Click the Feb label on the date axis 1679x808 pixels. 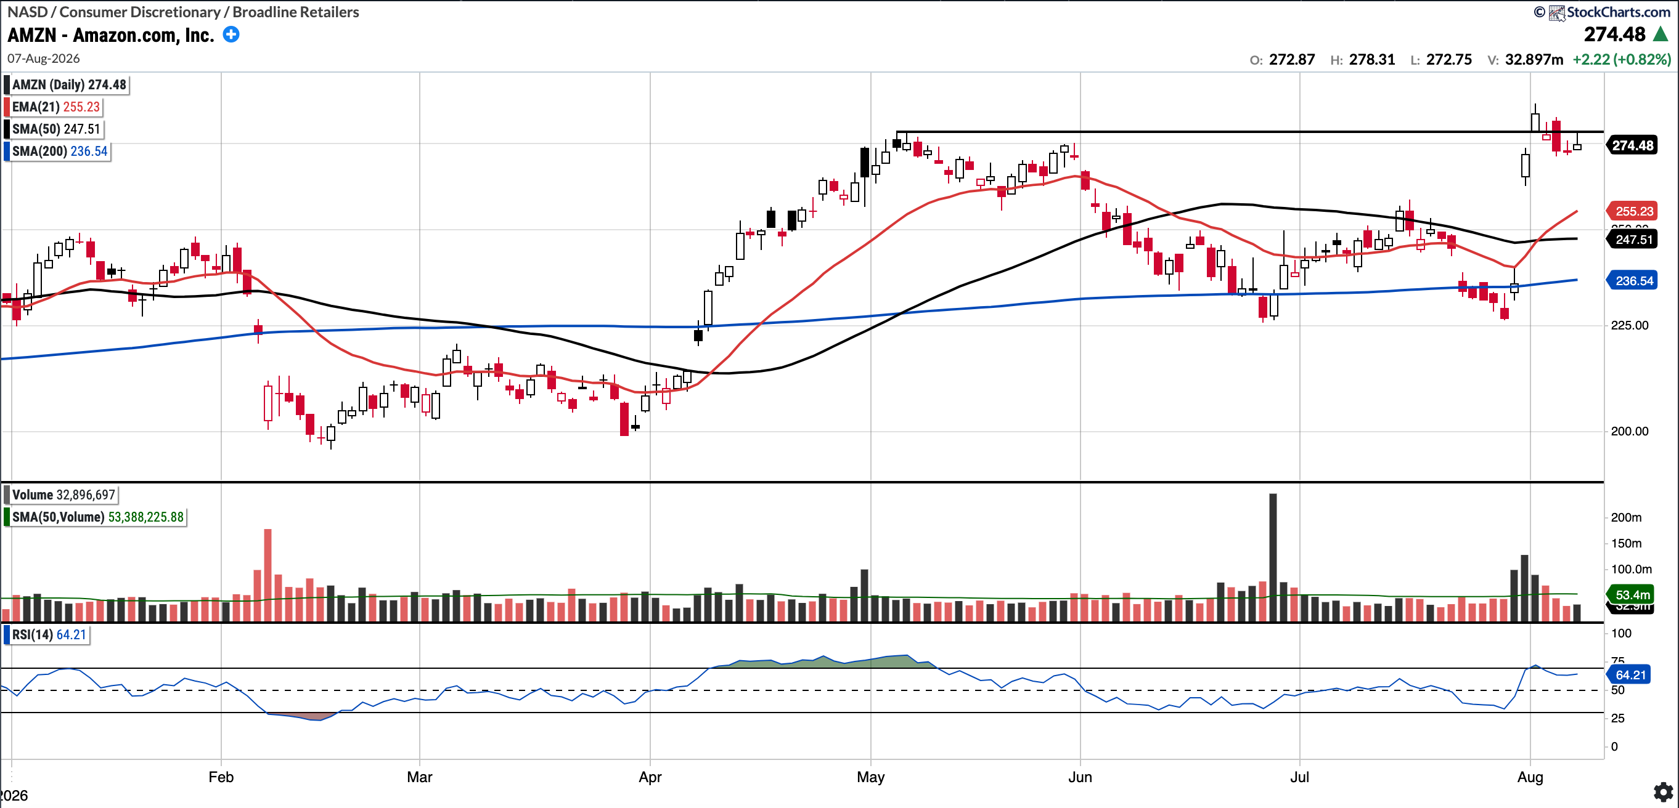[x=221, y=777]
